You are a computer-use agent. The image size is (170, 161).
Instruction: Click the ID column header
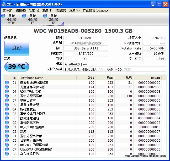14,78
